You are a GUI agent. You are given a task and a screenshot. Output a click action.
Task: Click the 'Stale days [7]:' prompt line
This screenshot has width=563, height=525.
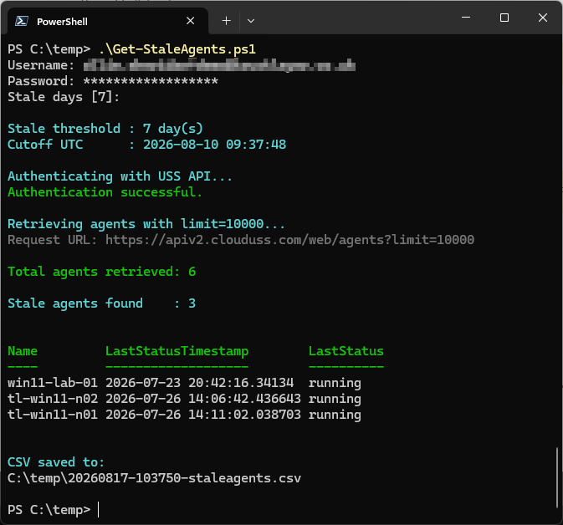click(x=64, y=97)
